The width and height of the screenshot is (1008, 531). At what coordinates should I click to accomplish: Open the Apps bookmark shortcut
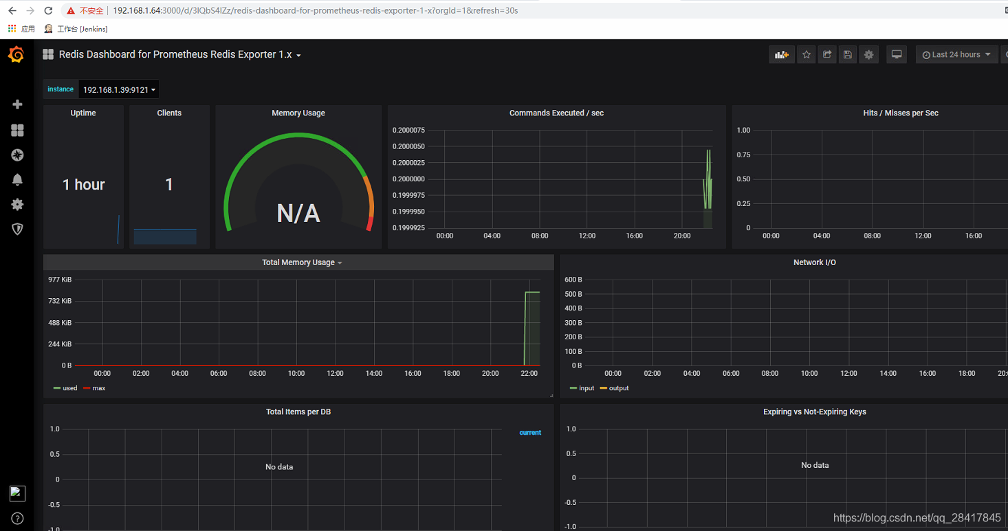pos(21,29)
